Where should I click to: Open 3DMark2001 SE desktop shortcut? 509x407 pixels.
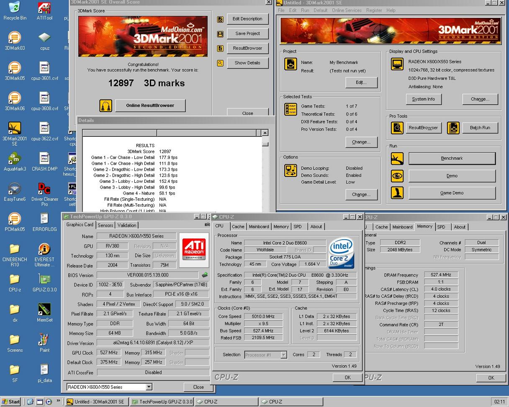[x=15, y=134]
